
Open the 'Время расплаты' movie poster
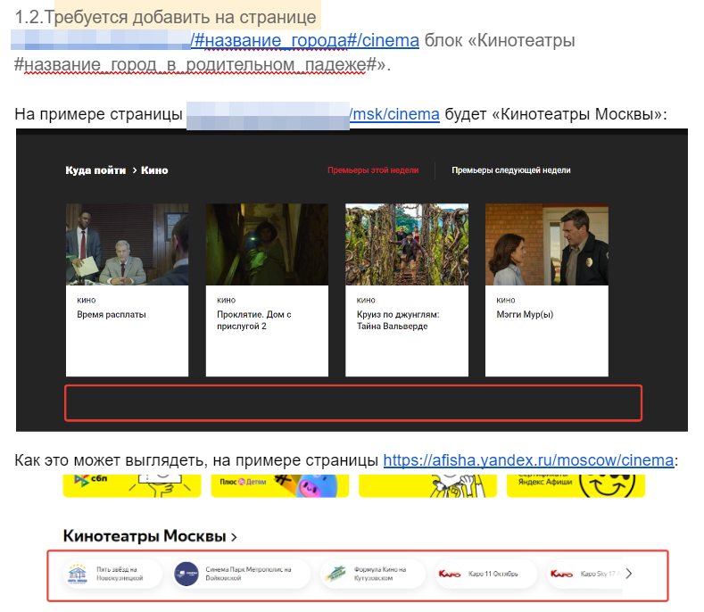pyautogui.click(x=127, y=244)
